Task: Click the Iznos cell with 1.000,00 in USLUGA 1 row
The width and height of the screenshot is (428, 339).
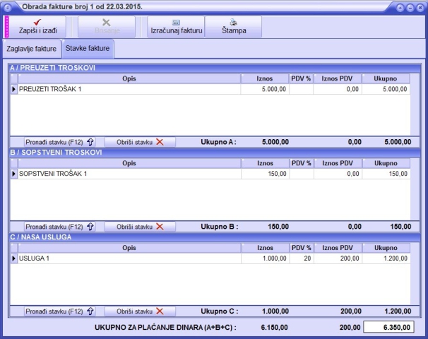Action: pos(265,258)
